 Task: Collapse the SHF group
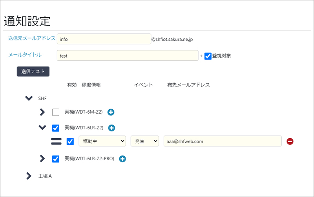point(29,98)
